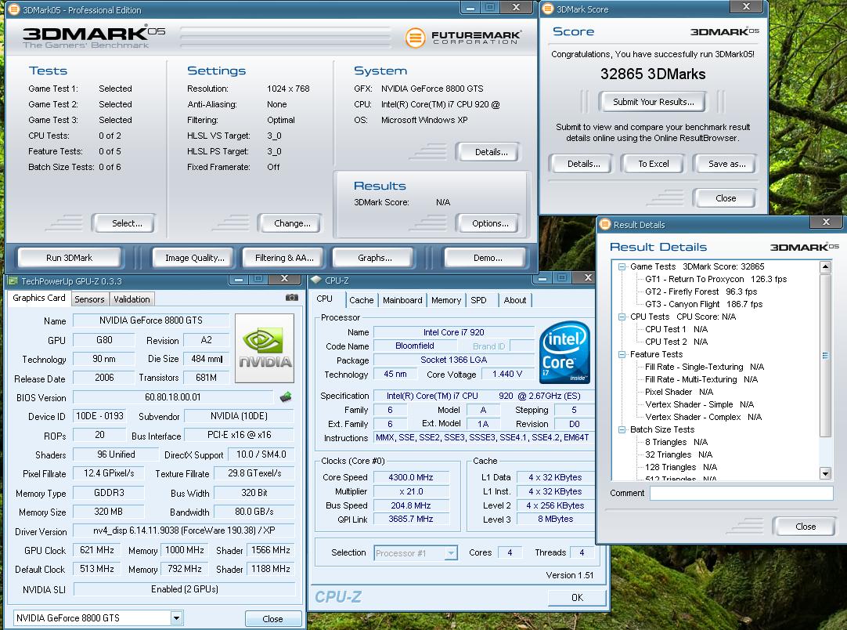Open the Processor #1 selection dropdown
Viewport: 847px width, 630px height.
point(451,552)
